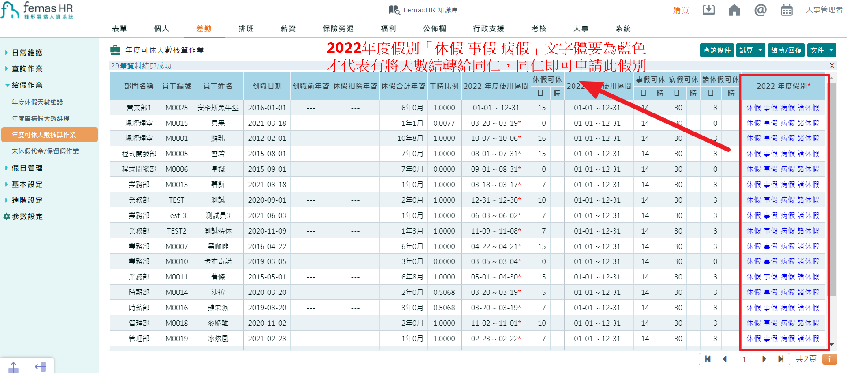Click the 工時比例 column header
847x373 pixels.
[x=444, y=86]
